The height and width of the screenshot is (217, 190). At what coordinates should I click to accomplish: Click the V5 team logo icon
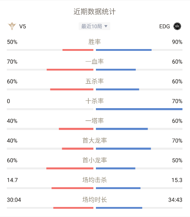(12, 26)
